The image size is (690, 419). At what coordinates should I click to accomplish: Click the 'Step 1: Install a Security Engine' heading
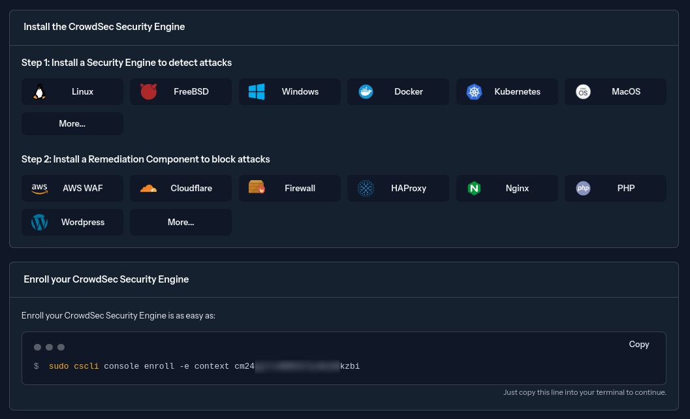tap(127, 63)
